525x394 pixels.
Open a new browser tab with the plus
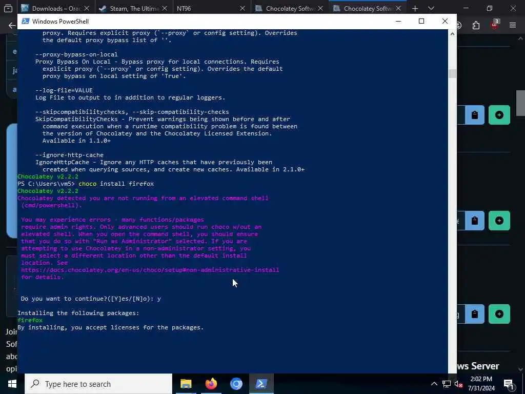coord(415,8)
